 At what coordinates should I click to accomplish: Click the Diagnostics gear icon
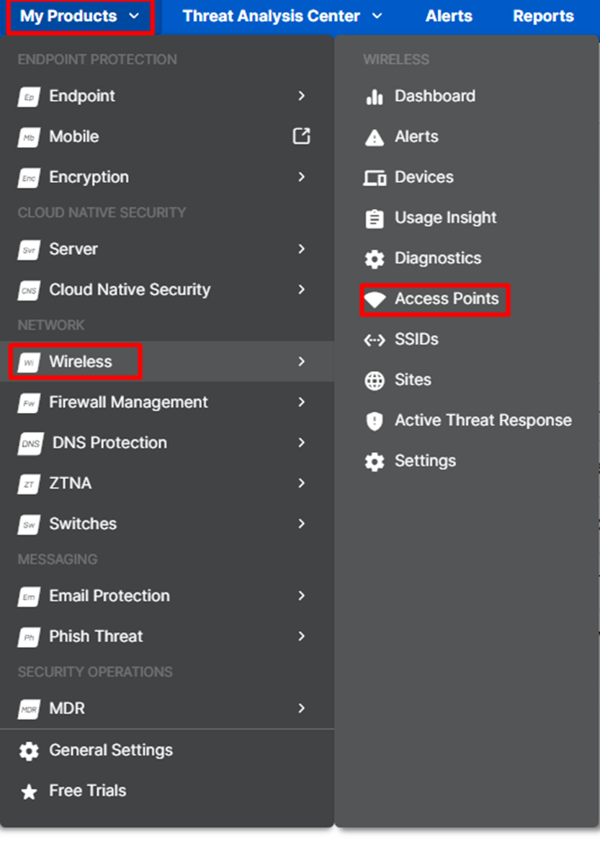[x=375, y=258]
